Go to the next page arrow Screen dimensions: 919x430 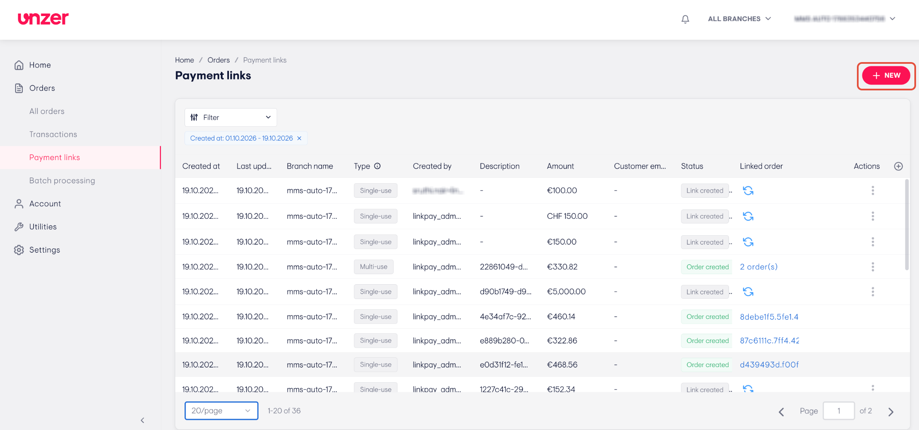[x=891, y=411]
